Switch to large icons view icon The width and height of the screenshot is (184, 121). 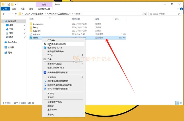(x=181, y=103)
